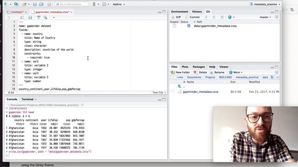This screenshot has height=167, width=298.
Task: Click the version control Git icon in toolbar
Action: tap(94, 4)
